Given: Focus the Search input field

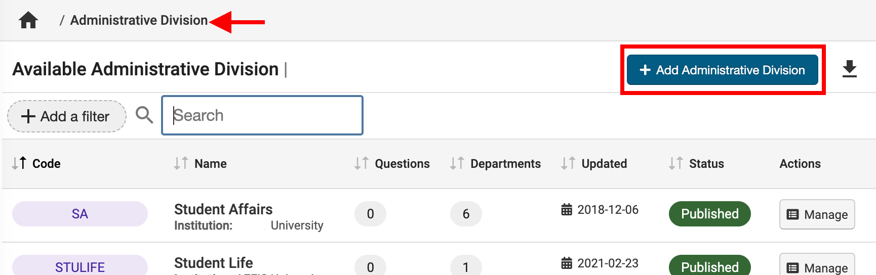Looking at the screenshot, I should [262, 115].
